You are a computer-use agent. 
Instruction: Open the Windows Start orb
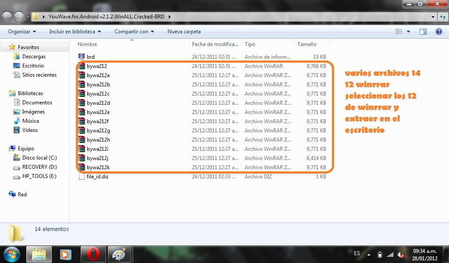[x=11, y=254]
